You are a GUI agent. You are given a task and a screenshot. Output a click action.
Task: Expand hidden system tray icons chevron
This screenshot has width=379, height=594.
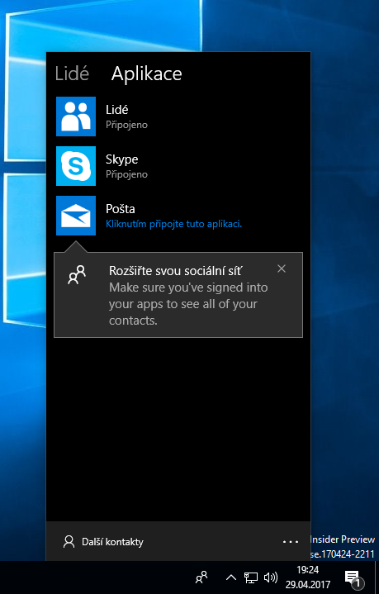coord(231,577)
